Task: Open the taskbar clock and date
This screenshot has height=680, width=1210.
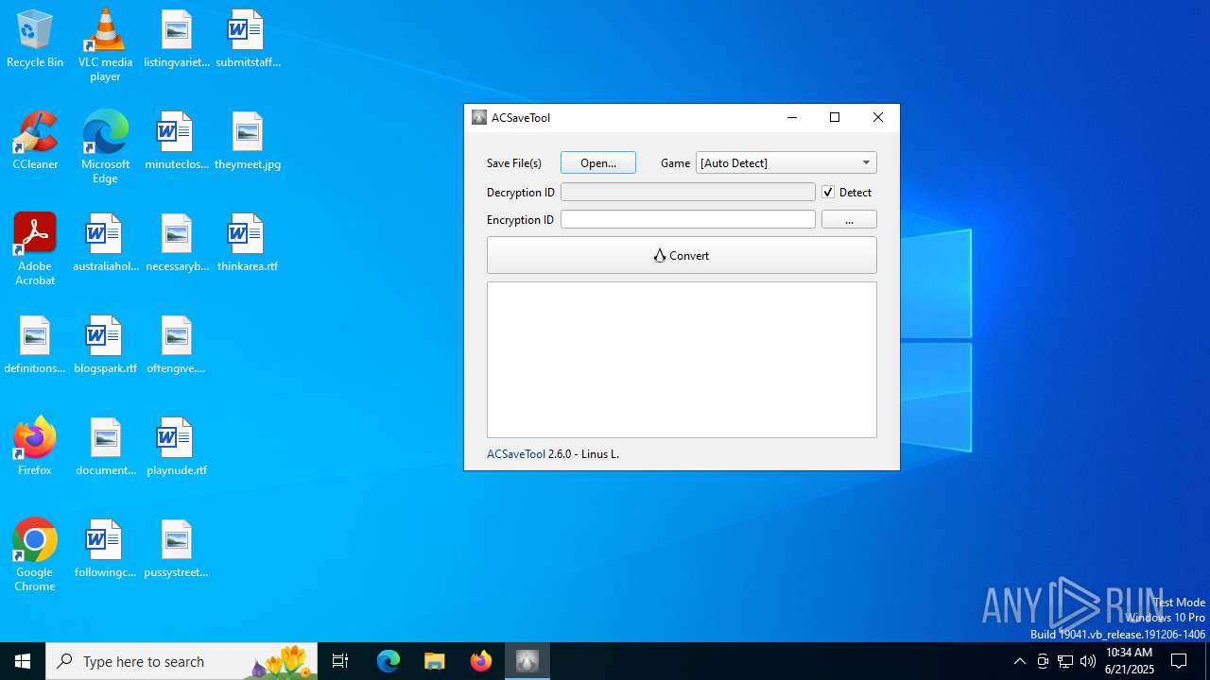Action: point(1129,661)
